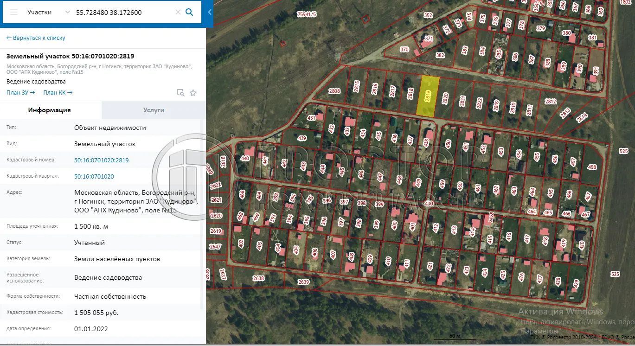Open the План КК link
Image resolution: width=635 pixels, height=346 pixels.
pyautogui.click(x=58, y=93)
